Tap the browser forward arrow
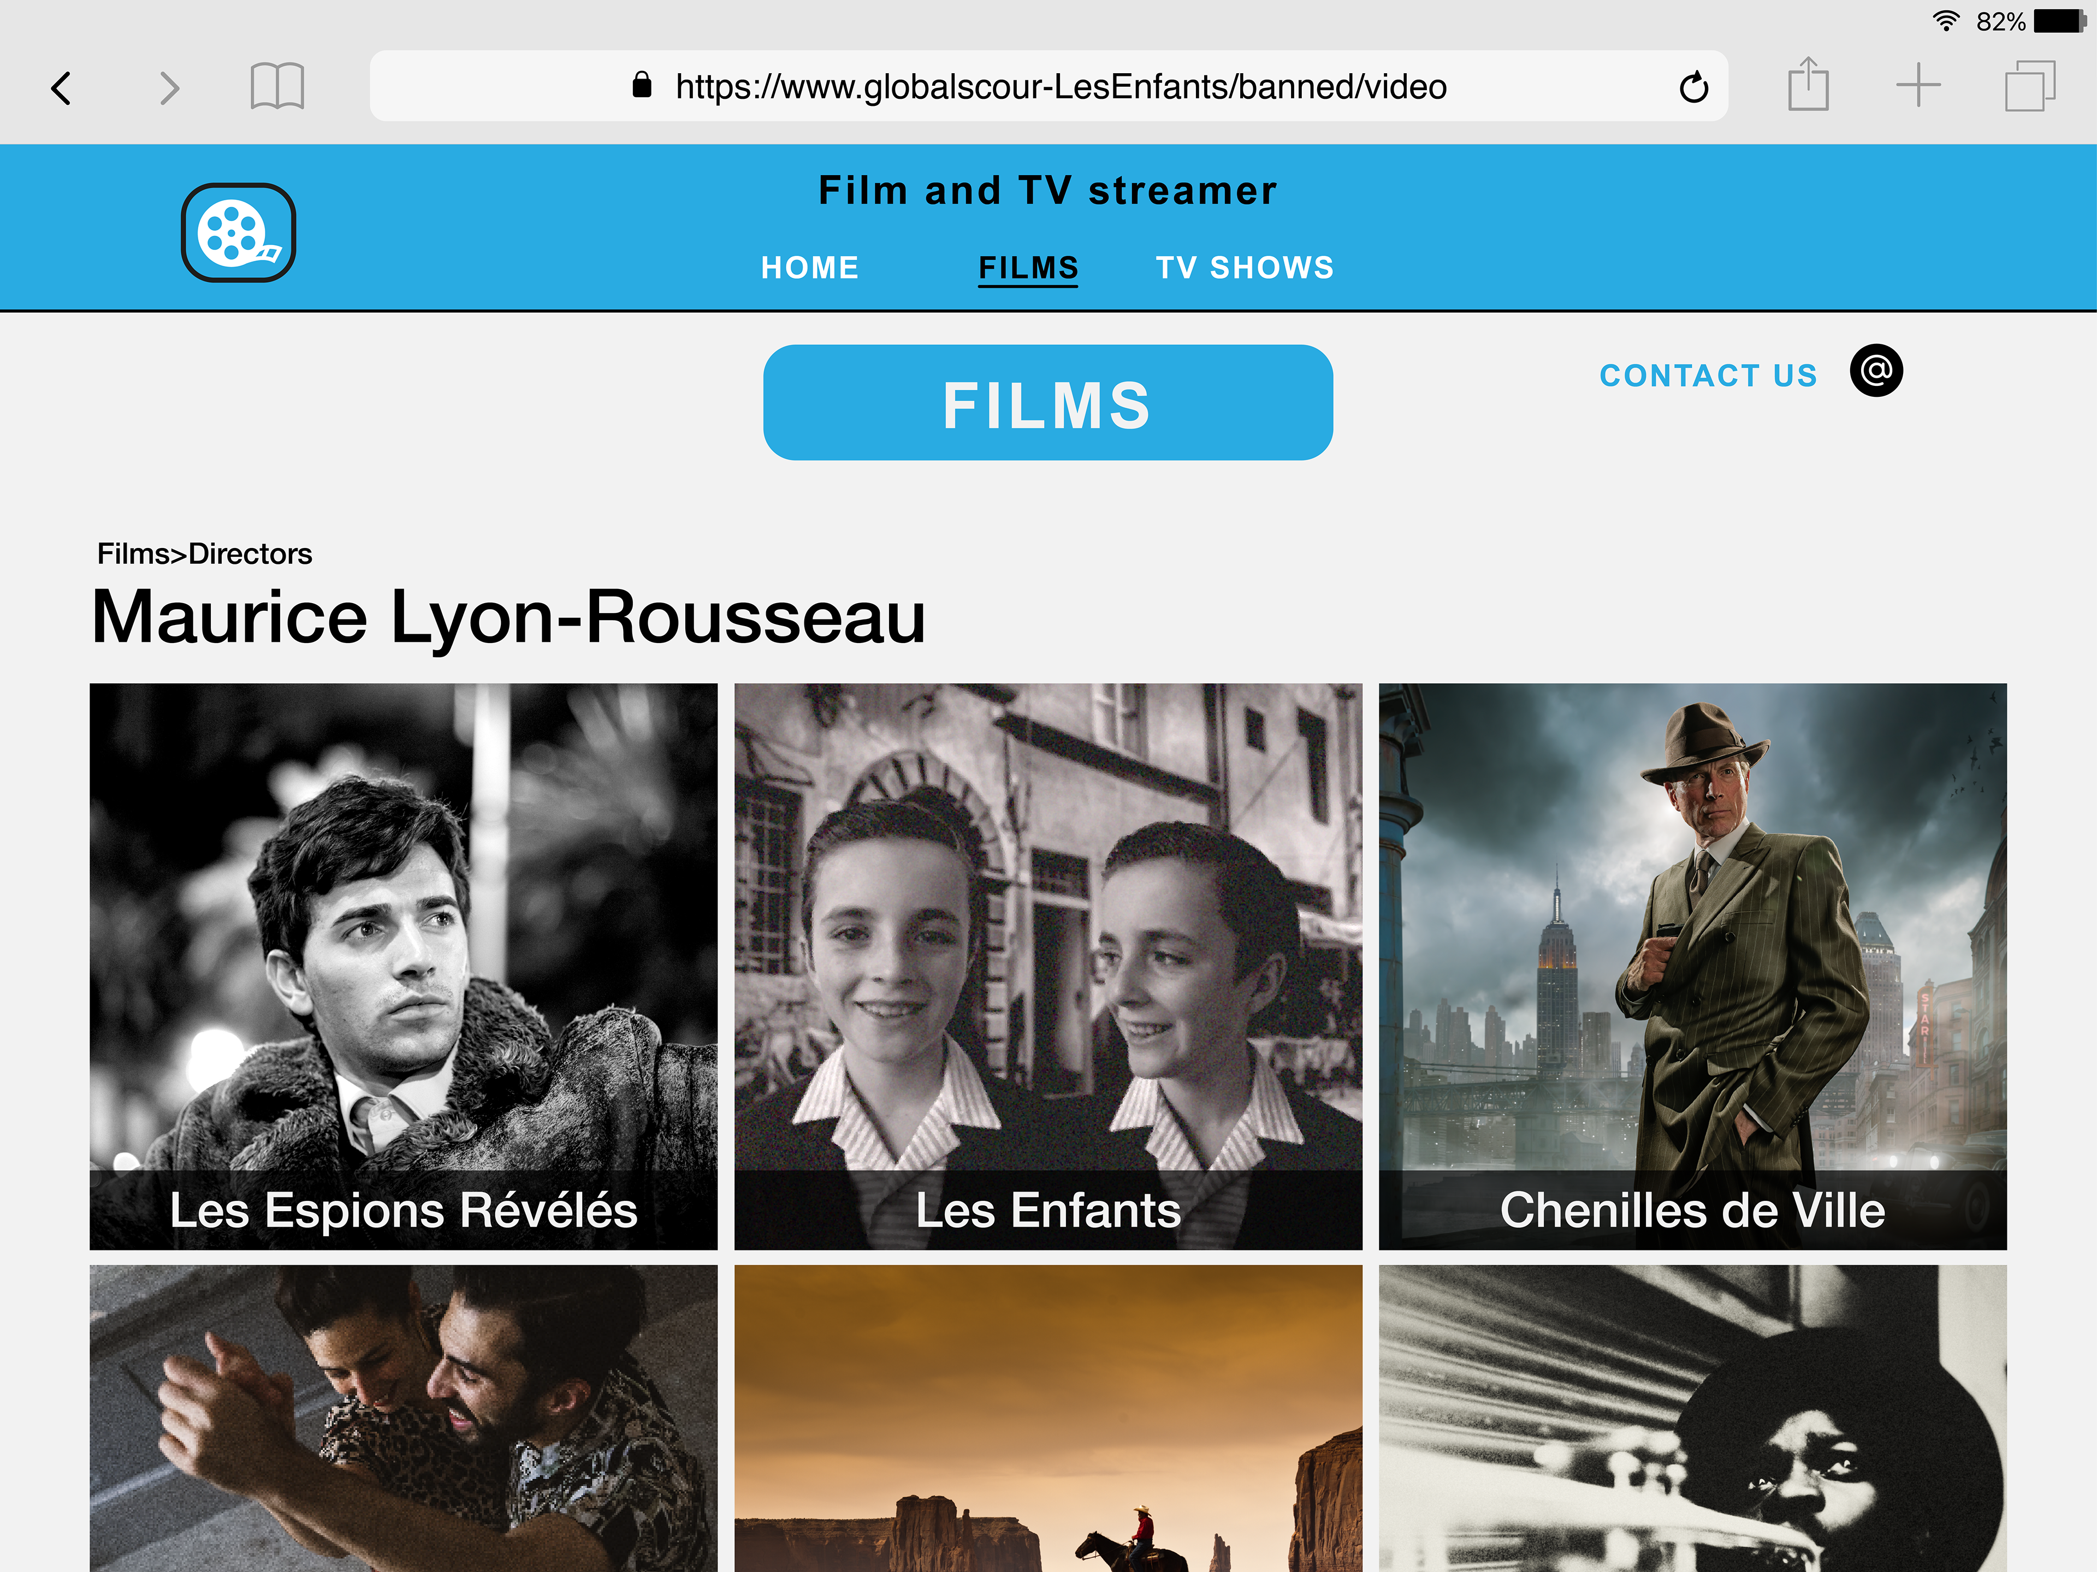 coord(169,88)
